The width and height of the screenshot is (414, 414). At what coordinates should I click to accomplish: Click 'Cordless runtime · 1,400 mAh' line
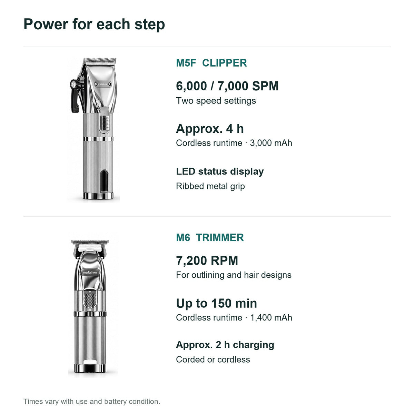coord(234,317)
